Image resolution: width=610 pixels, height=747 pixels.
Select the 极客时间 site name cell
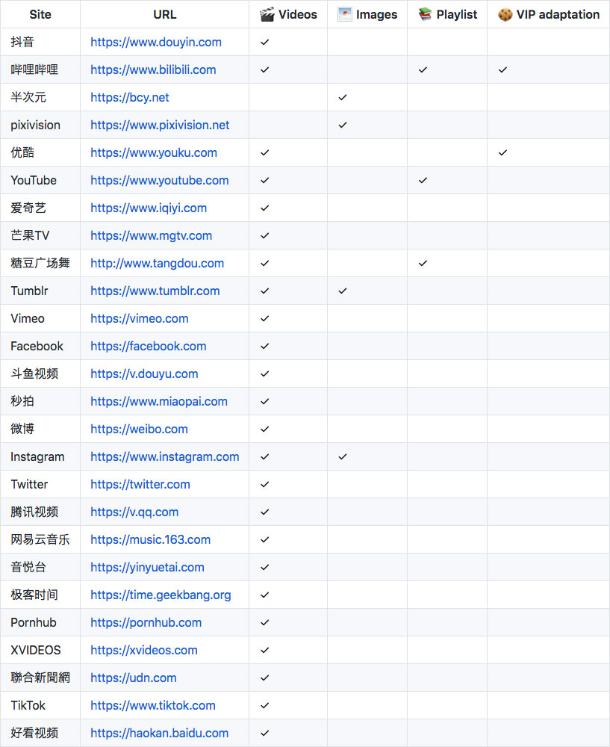point(40,595)
